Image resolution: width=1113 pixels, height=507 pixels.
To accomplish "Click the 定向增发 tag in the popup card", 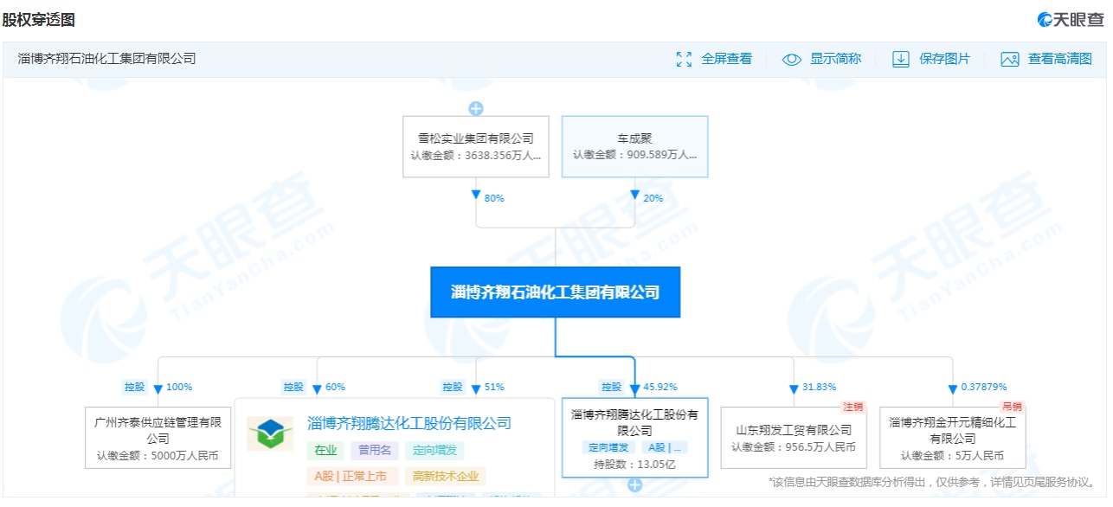I will 435,450.
